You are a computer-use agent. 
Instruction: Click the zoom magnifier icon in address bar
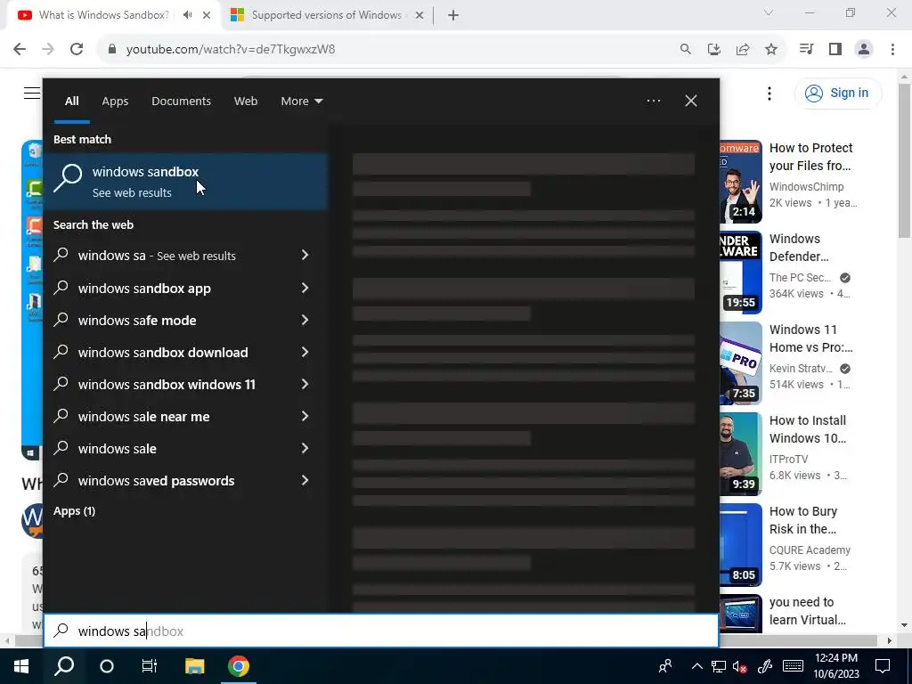coord(686,49)
